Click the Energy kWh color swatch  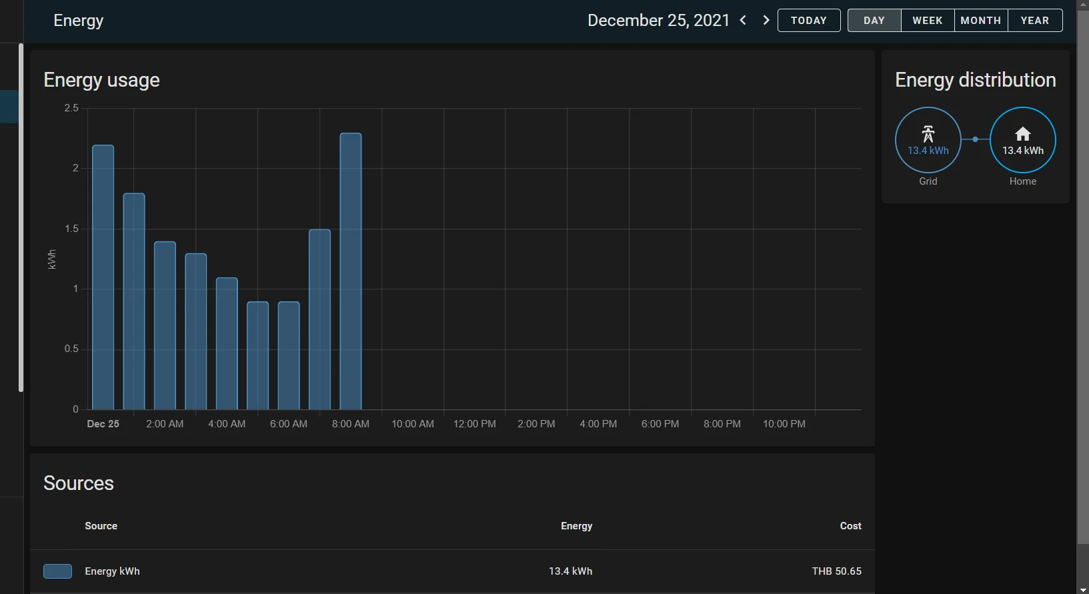pos(57,571)
